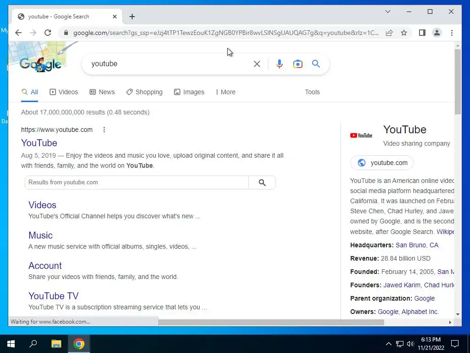This screenshot has width=470, height=353.
Task: Click the site search magnifier button
Action: tap(262, 182)
